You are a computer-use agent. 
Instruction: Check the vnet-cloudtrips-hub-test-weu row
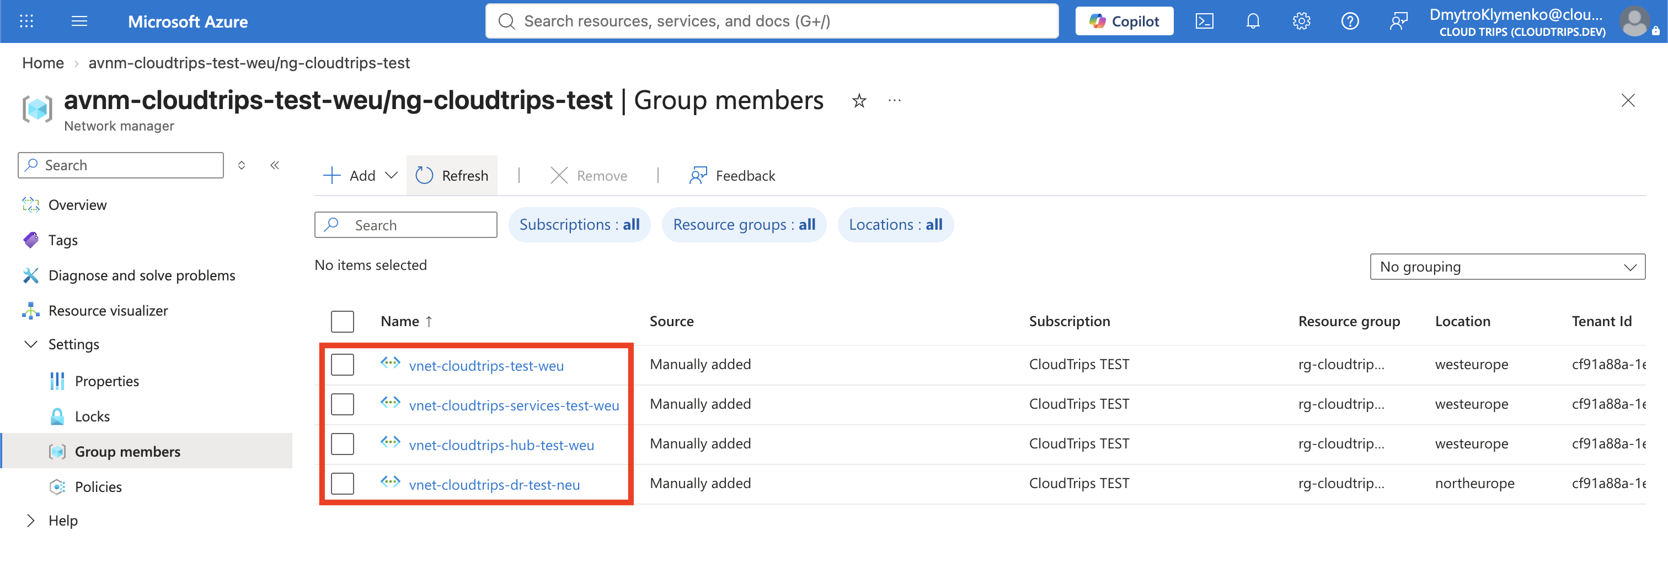(x=343, y=444)
